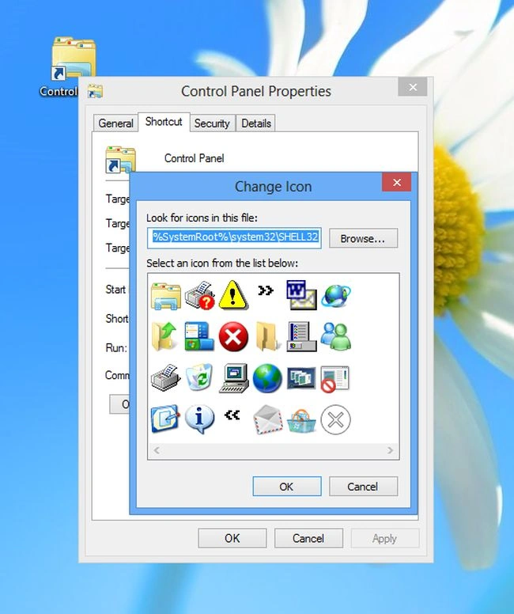Choose the folder with green up arrow icon
The image size is (514, 614).
tap(165, 336)
